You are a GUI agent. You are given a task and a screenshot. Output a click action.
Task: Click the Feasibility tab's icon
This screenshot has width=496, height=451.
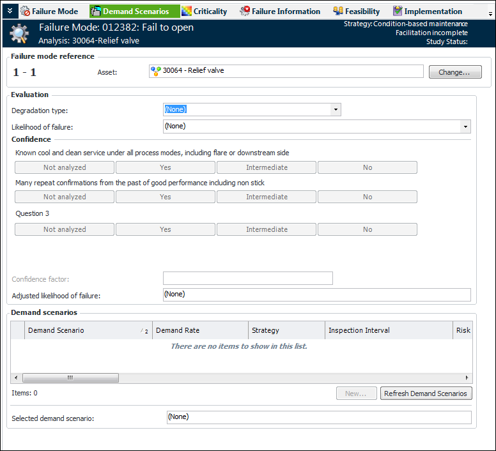click(338, 11)
